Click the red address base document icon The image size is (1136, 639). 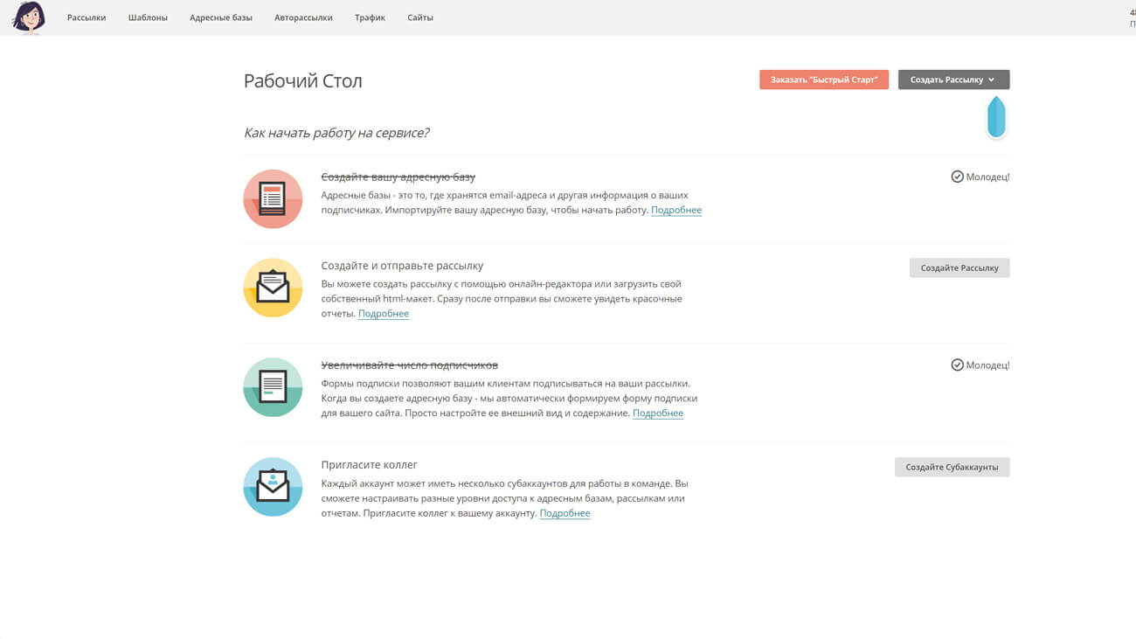tap(273, 199)
